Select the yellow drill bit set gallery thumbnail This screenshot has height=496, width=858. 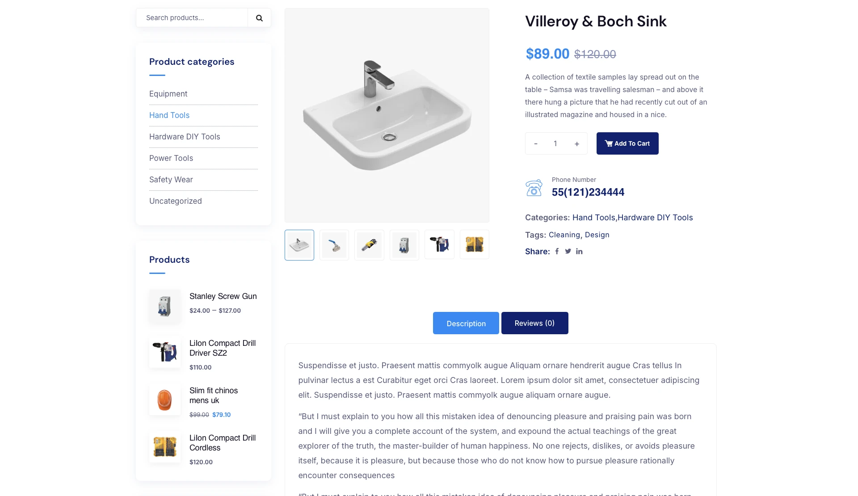[x=475, y=245]
